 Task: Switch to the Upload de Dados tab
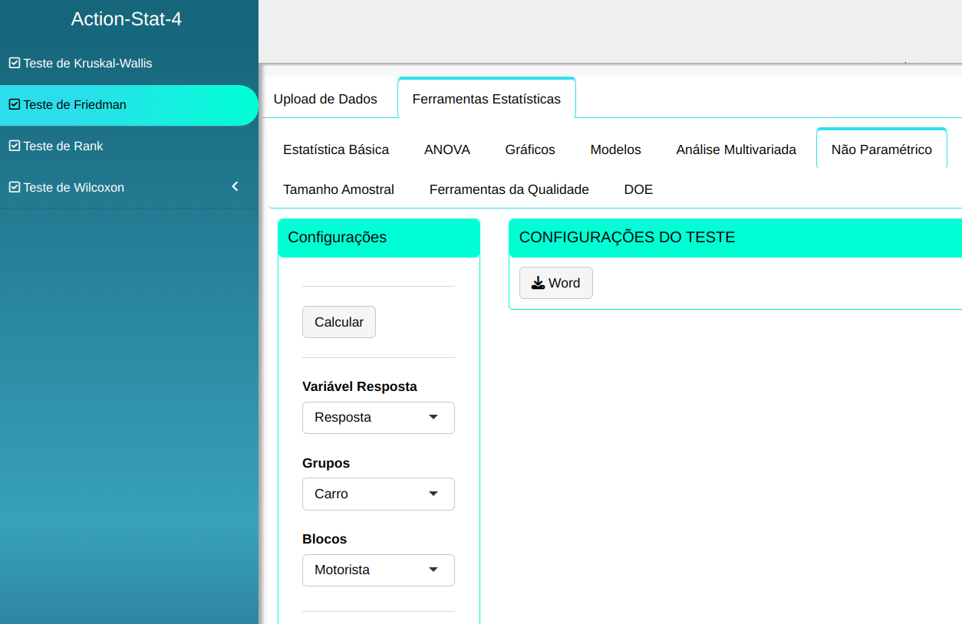click(x=325, y=99)
